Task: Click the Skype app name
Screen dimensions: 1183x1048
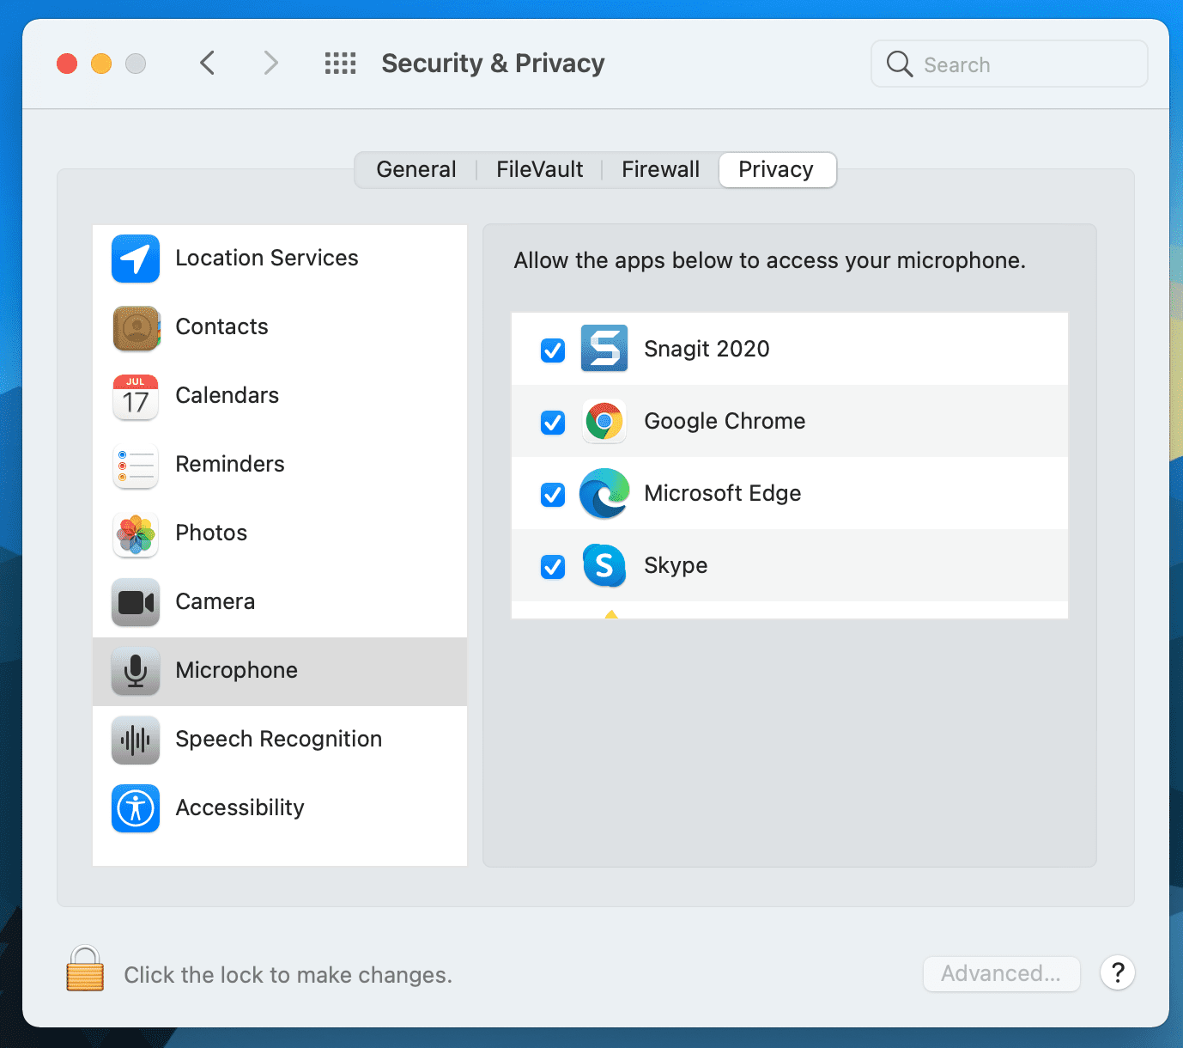Action: point(676,565)
